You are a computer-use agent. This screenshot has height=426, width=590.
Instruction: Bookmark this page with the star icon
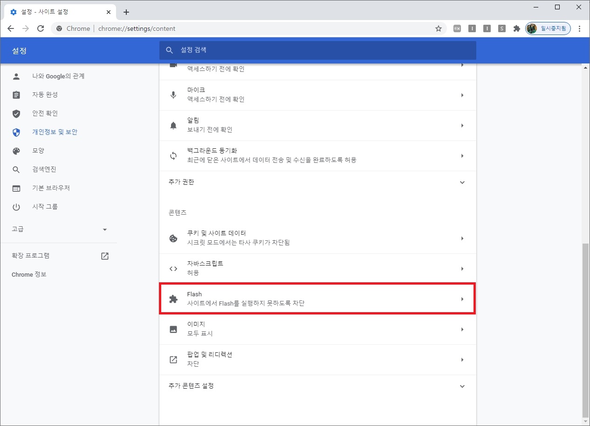coord(439,28)
